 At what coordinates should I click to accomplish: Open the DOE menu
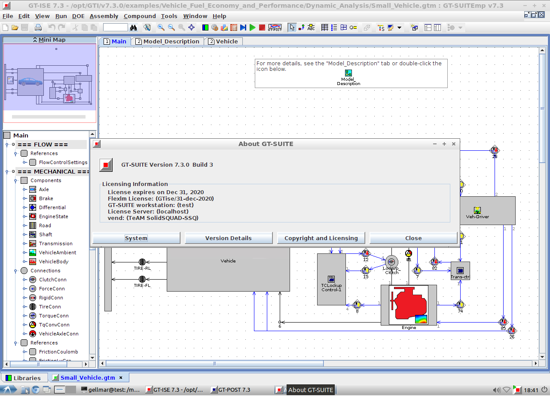78,16
